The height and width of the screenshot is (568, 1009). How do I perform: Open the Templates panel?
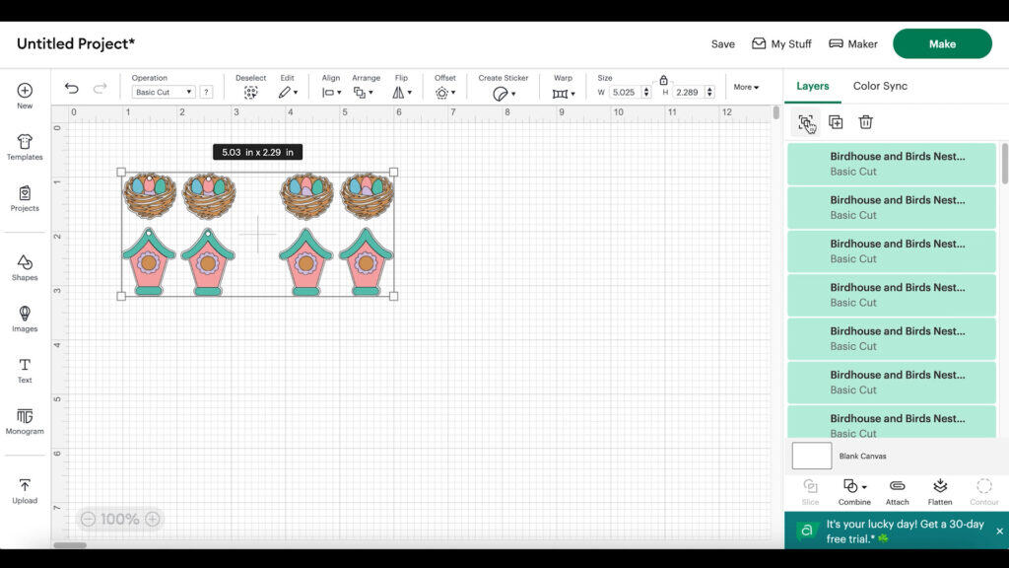pos(25,147)
